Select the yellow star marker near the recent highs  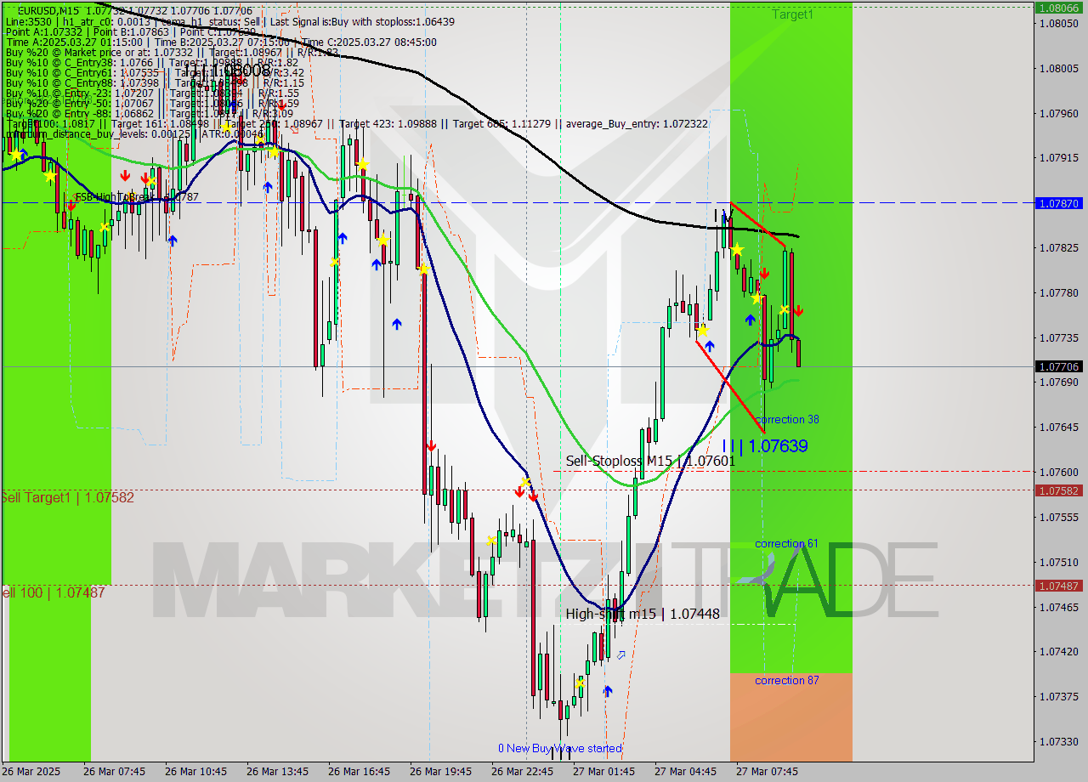(x=738, y=250)
